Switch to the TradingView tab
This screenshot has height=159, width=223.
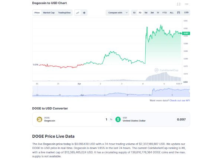tap(64, 13)
